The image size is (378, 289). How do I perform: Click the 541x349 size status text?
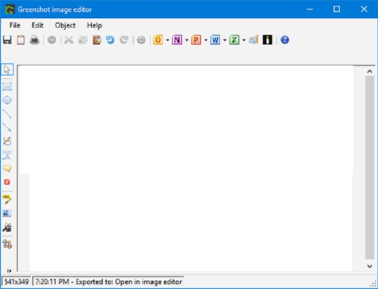click(16, 282)
